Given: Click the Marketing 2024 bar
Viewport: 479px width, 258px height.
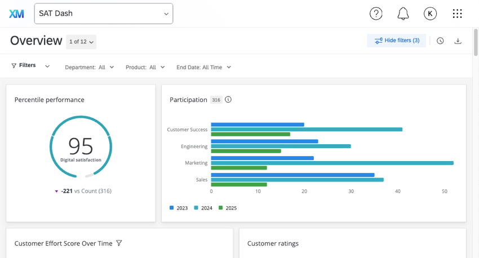Looking at the screenshot, I should [x=332, y=163].
